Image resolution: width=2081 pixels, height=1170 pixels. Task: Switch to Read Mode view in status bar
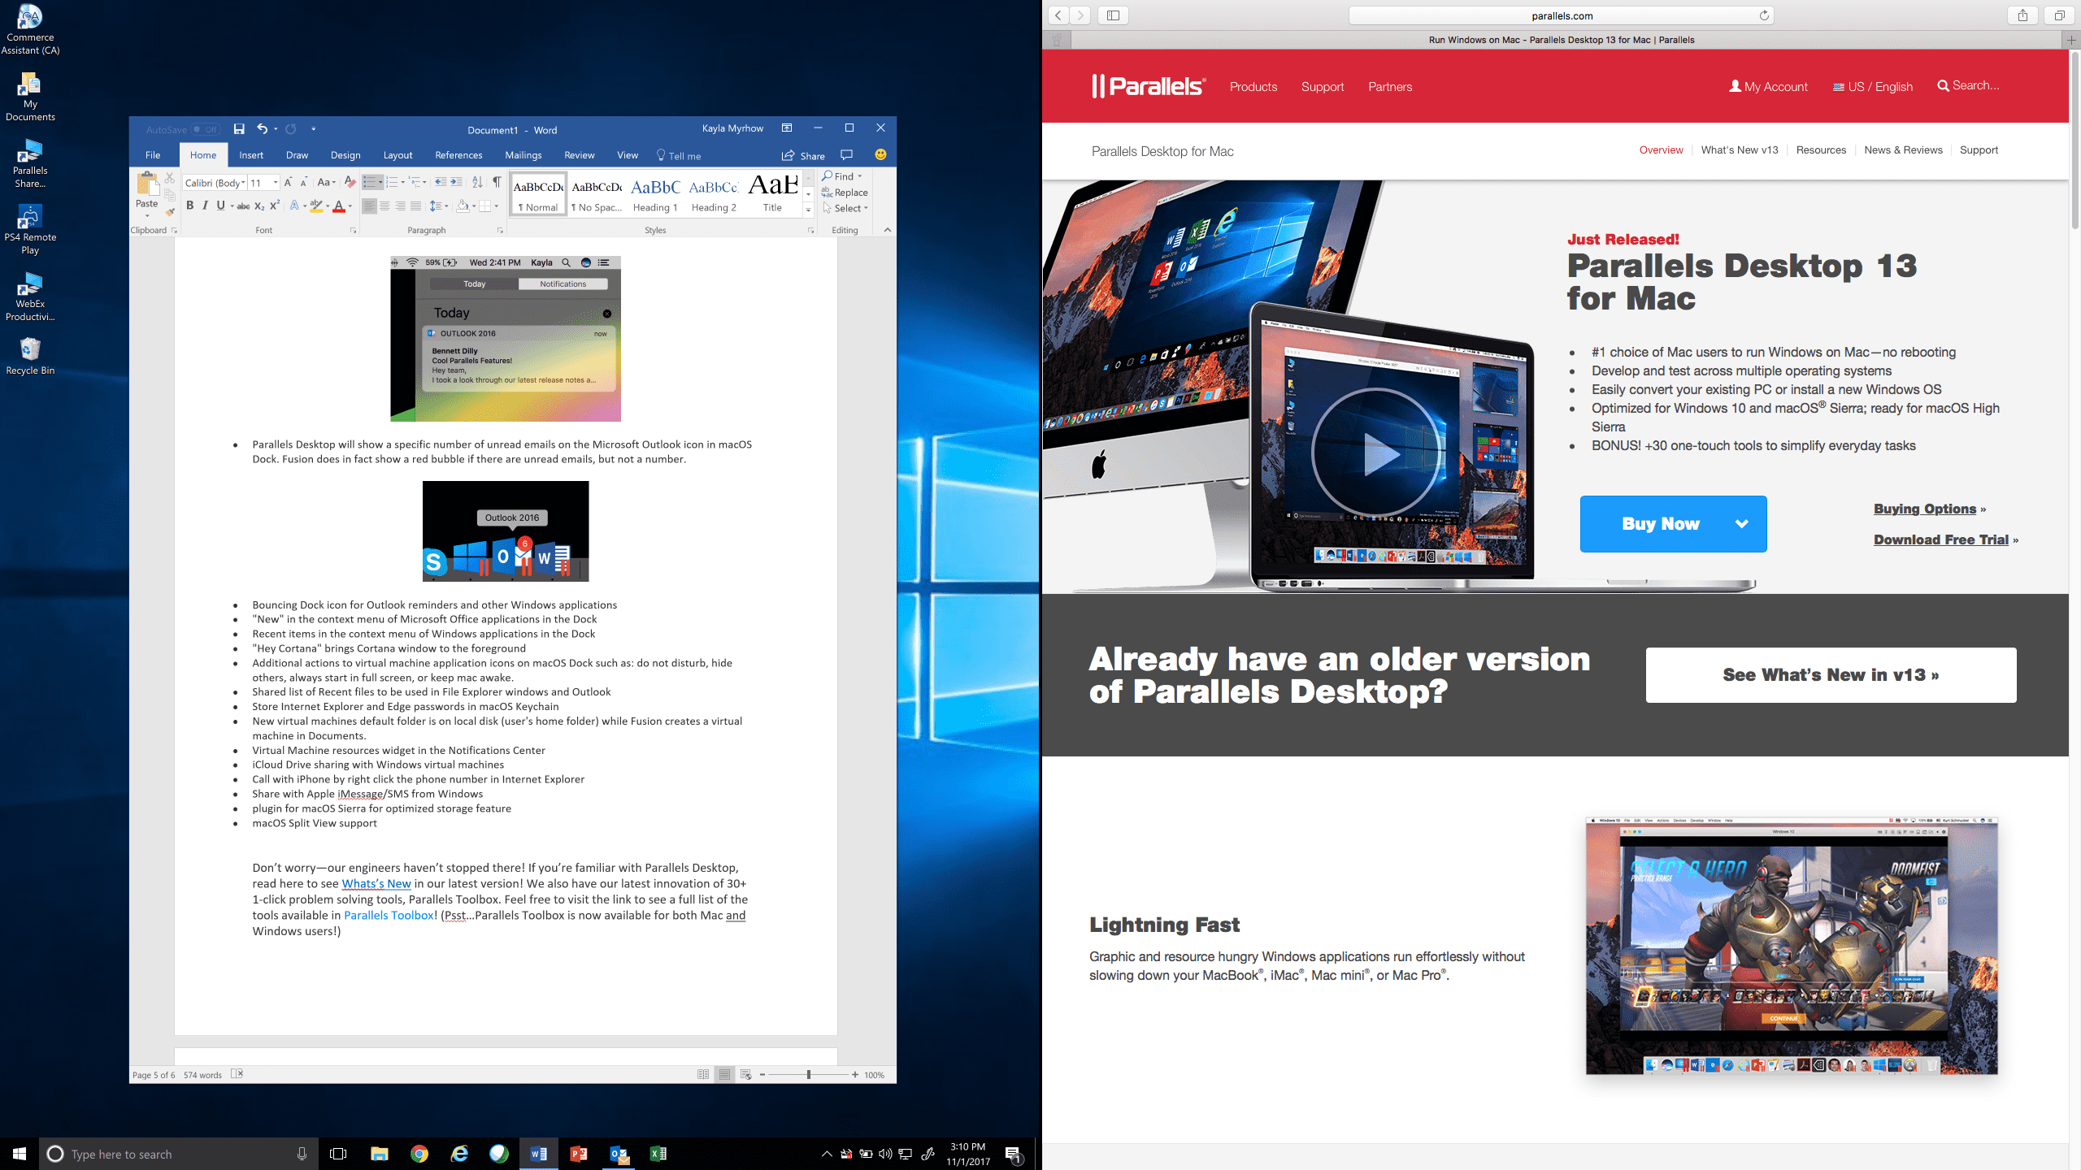point(703,1074)
